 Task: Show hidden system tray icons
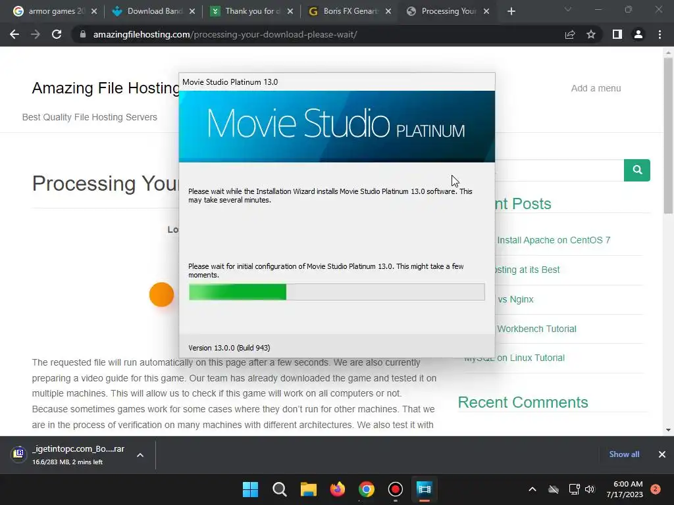[x=532, y=489]
